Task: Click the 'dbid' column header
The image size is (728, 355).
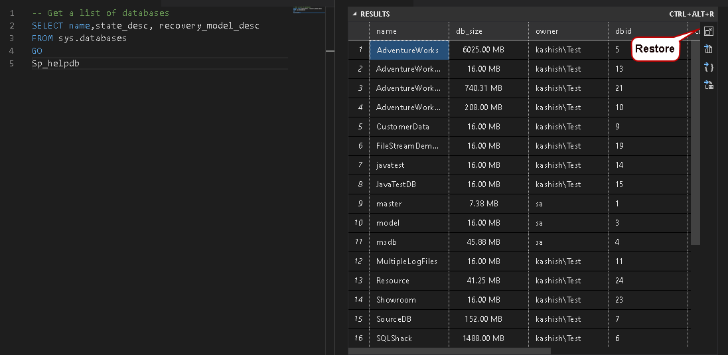Action: 648,31
